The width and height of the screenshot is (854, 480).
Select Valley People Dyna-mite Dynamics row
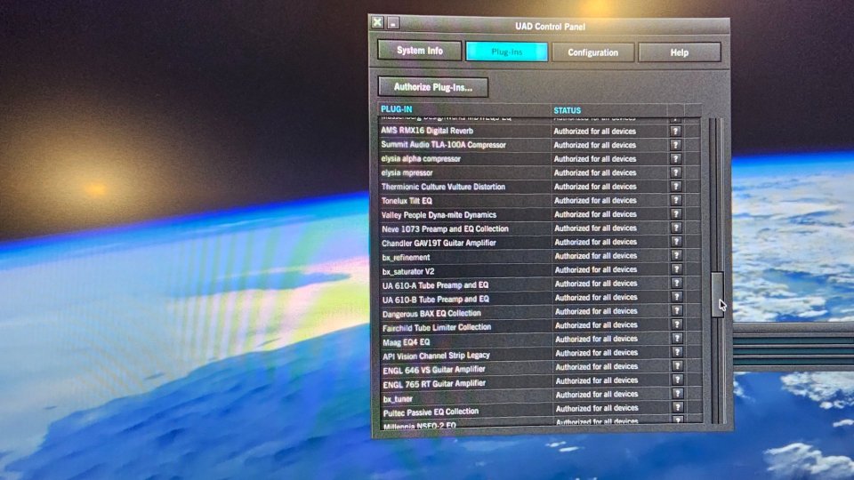(x=540, y=214)
